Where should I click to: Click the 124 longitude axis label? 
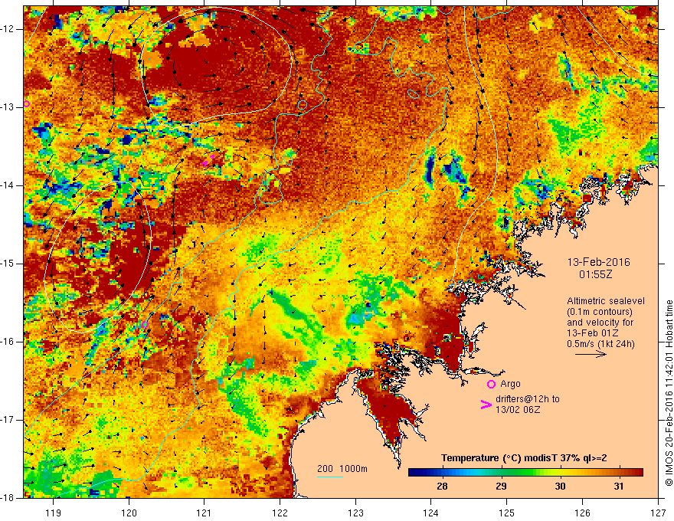[431, 513]
